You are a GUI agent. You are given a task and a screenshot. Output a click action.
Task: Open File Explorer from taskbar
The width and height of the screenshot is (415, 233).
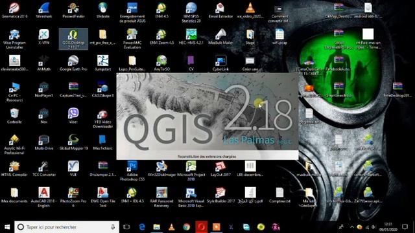pyautogui.click(x=156, y=227)
